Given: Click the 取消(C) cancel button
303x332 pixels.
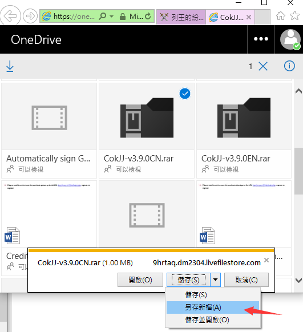Looking at the screenshot, I should click(247, 280).
